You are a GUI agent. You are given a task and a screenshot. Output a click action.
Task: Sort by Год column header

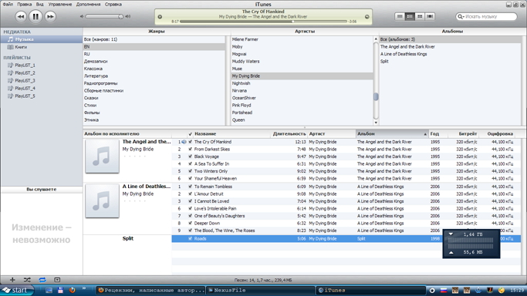tap(438, 134)
